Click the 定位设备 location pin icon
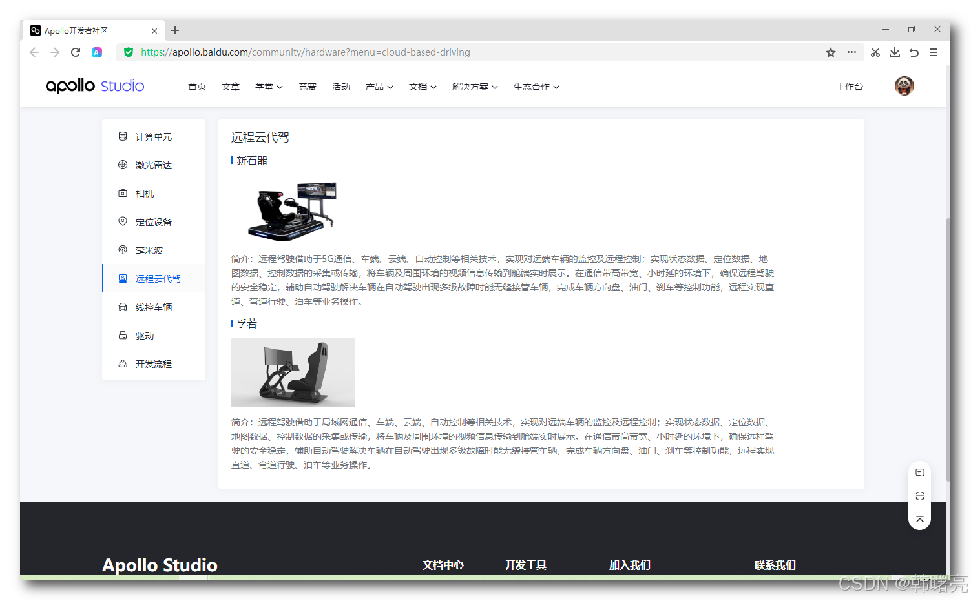The height and width of the screenshot is (601, 971). pyautogui.click(x=123, y=221)
